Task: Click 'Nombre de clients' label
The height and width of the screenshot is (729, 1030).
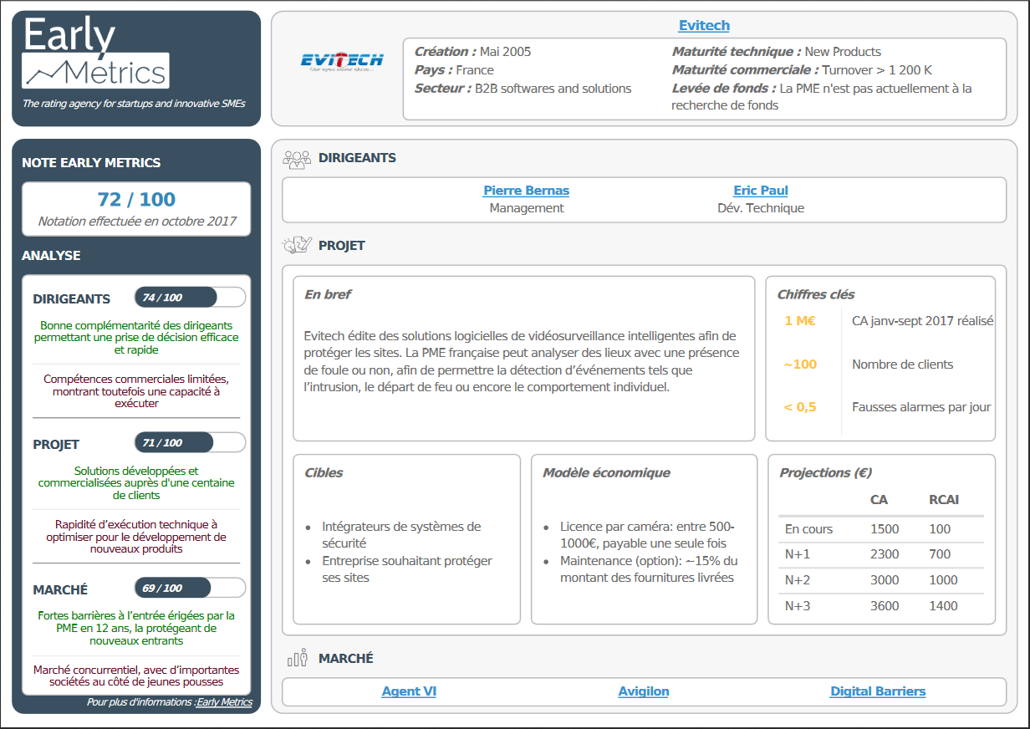Action: [902, 364]
